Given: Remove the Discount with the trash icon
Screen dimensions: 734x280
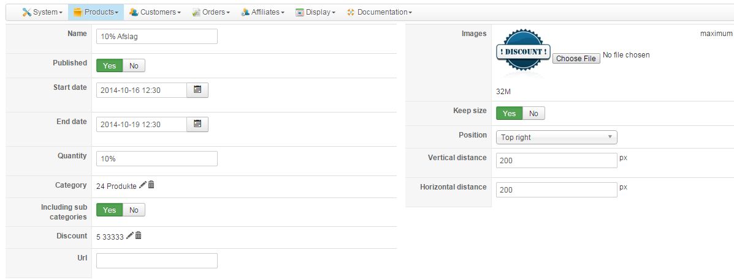Looking at the screenshot, I should pyautogui.click(x=139, y=235).
